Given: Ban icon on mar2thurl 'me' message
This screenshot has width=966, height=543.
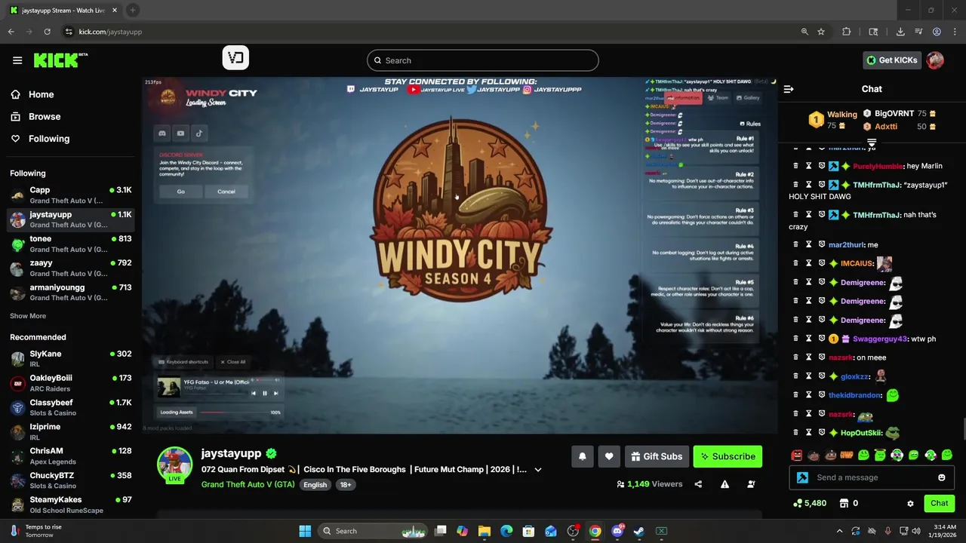Looking at the screenshot, I should [821, 244].
